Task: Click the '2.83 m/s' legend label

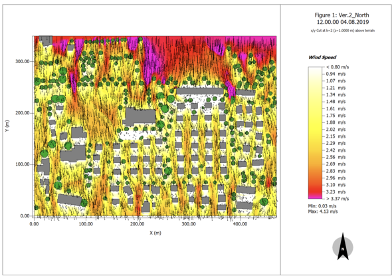Action: (336, 171)
